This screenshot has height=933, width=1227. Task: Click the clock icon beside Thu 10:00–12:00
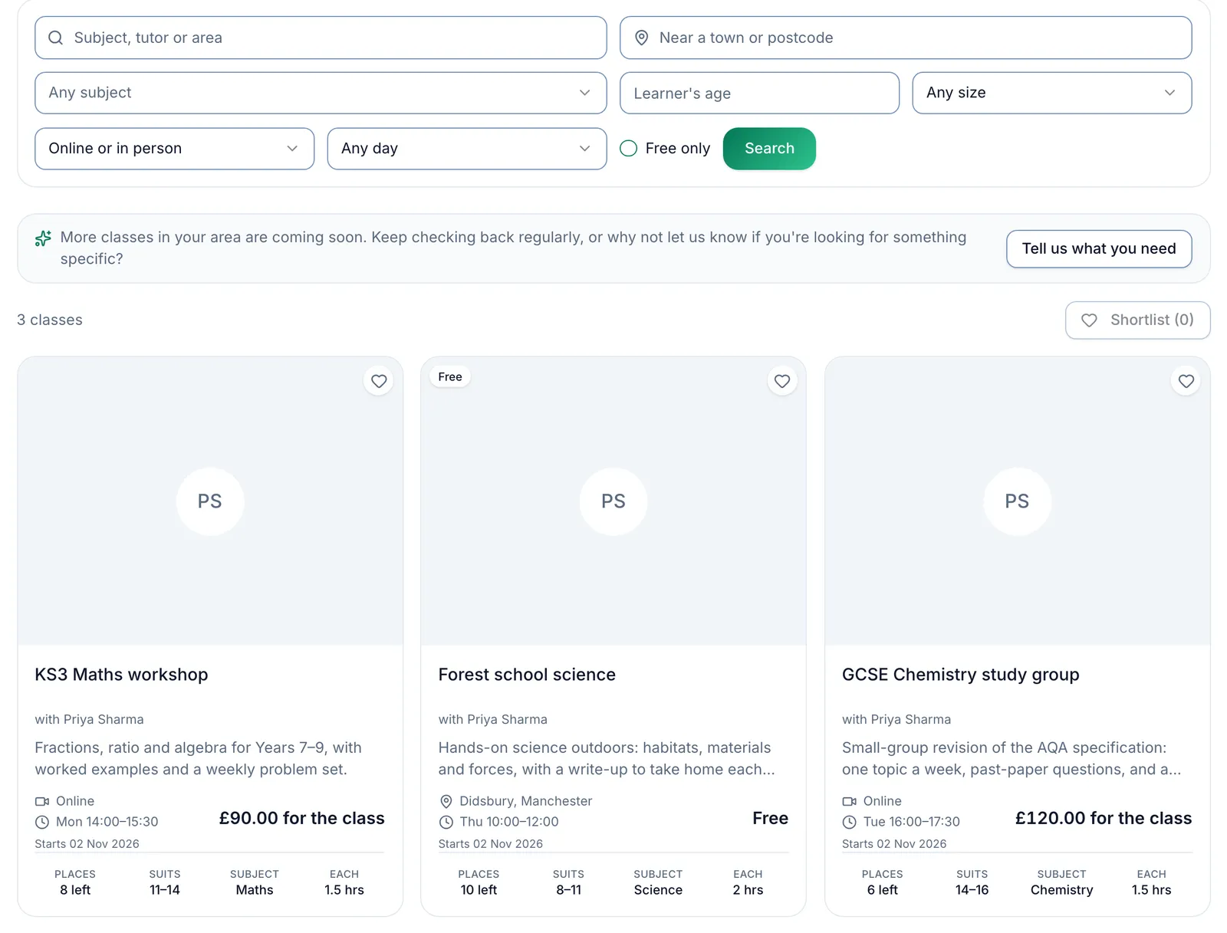446,822
